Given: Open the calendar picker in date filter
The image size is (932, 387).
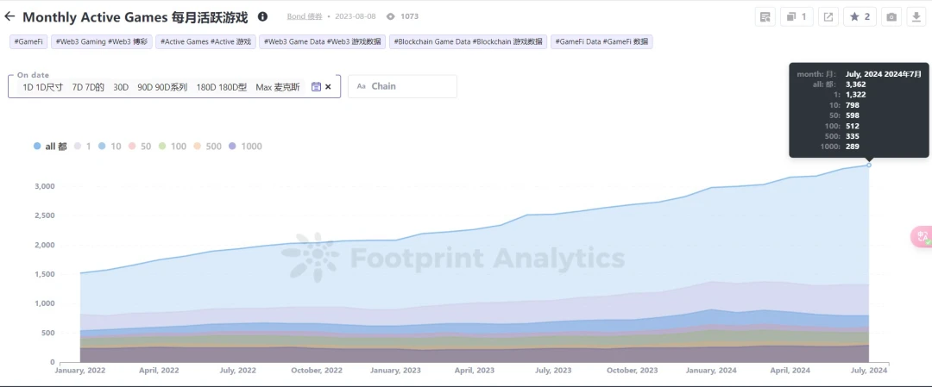Looking at the screenshot, I should click(x=316, y=87).
